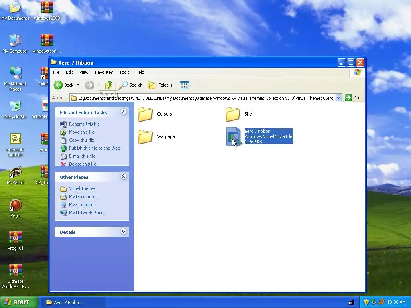411x308 pixels.
Task: Select the Shell folder
Action: click(240, 114)
